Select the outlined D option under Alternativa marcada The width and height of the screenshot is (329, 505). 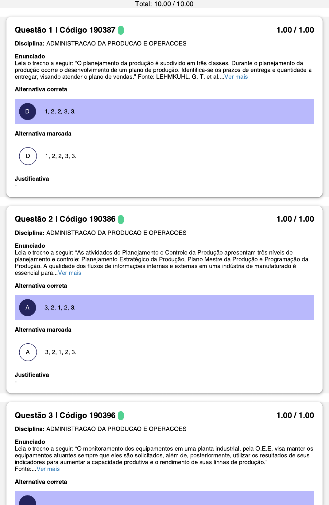tap(28, 156)
